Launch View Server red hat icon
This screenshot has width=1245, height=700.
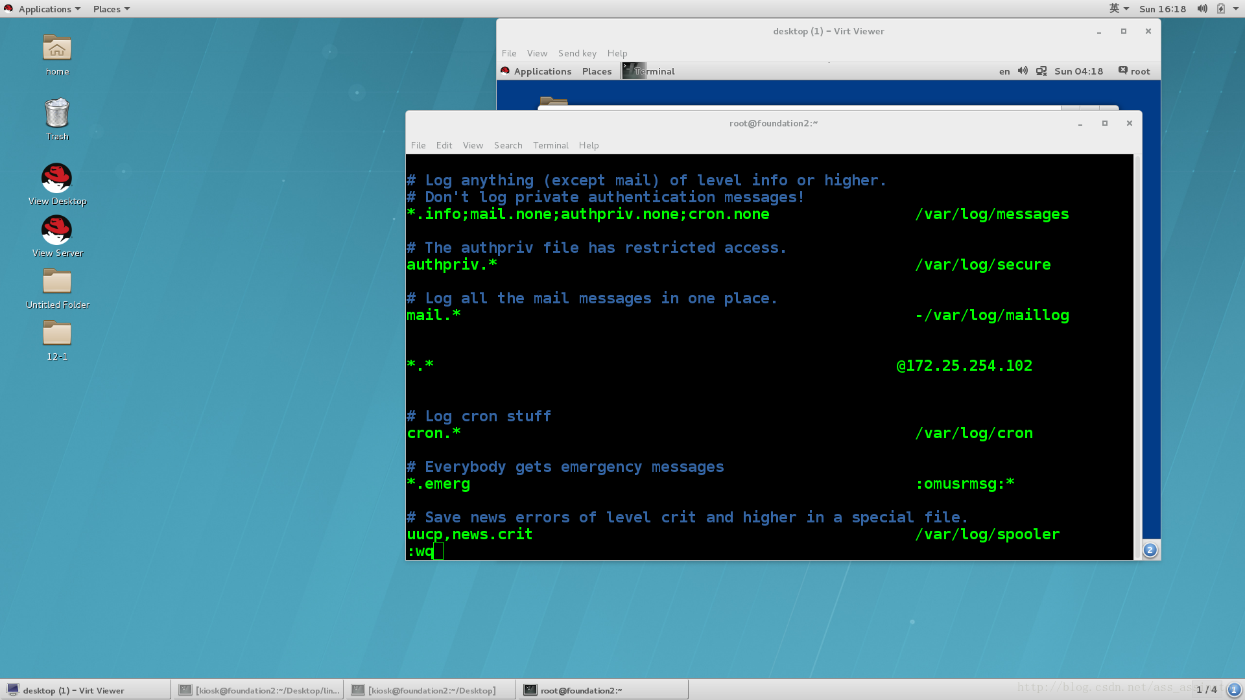57,230
